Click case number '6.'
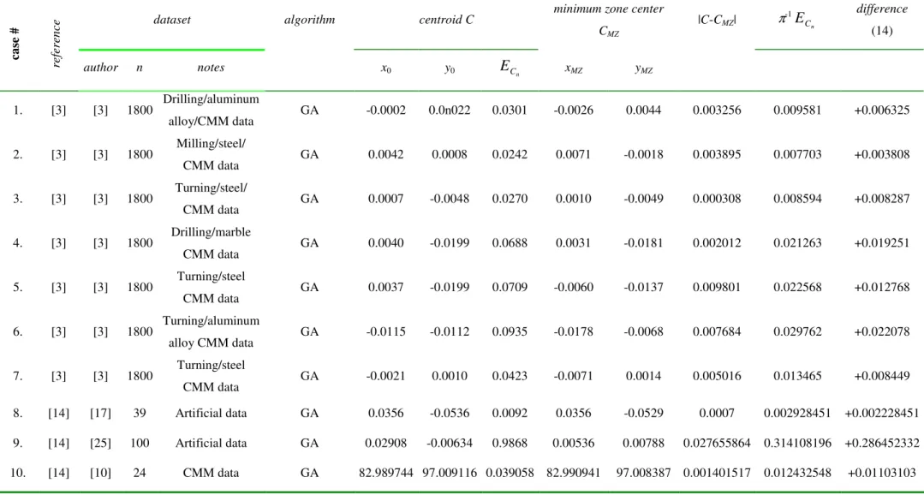This screenshot has height=495, width=924. [x=18, y=331]
